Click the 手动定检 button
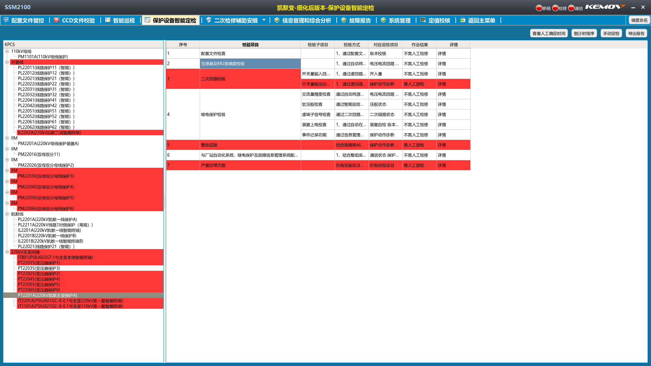The image size is (651, 366). 611,33
